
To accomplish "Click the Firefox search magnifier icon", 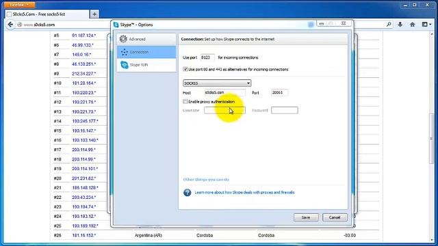I will pyautogui.click(x=389, y=25).
